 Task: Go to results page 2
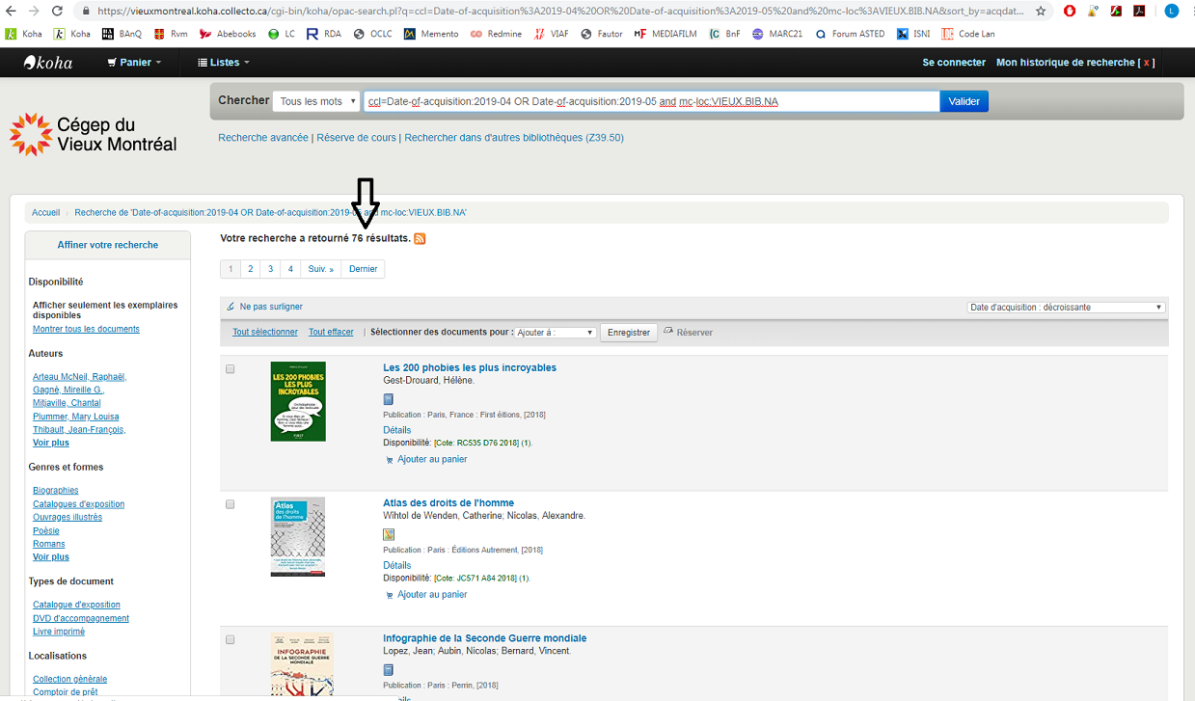click(x=250, y=269)
